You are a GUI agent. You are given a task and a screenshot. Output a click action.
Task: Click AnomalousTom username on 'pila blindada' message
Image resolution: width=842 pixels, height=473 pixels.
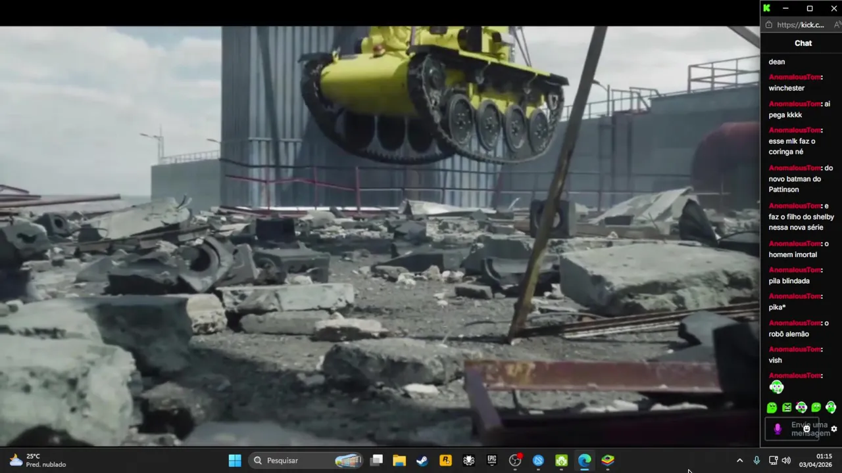point(795,270)
